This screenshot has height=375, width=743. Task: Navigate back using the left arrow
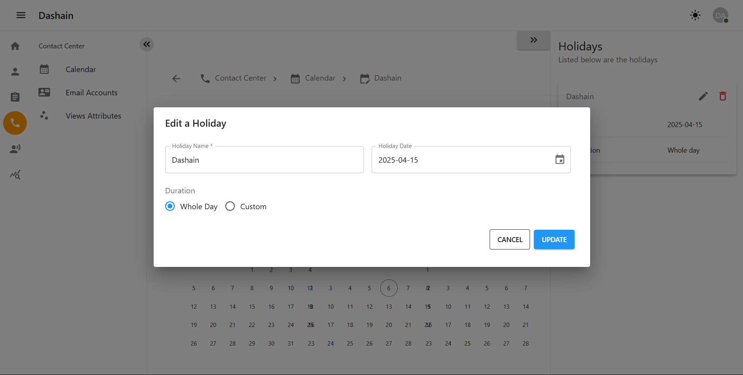[176, 79]
